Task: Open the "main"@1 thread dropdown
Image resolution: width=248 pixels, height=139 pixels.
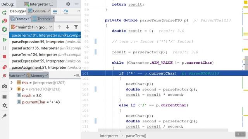Action: click(x=32, y=27)
